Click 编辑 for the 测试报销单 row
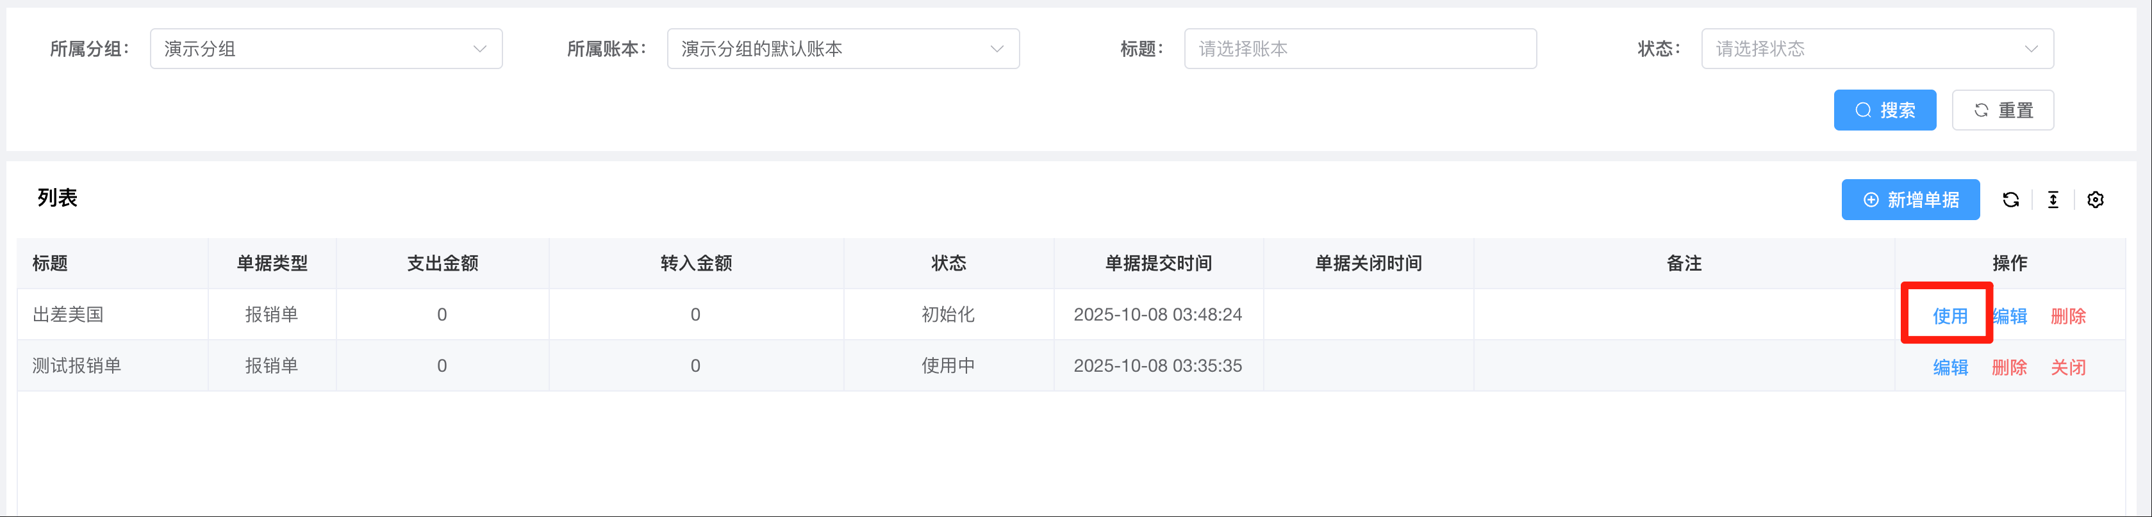2152x517 pixels. pos(1950,367)
